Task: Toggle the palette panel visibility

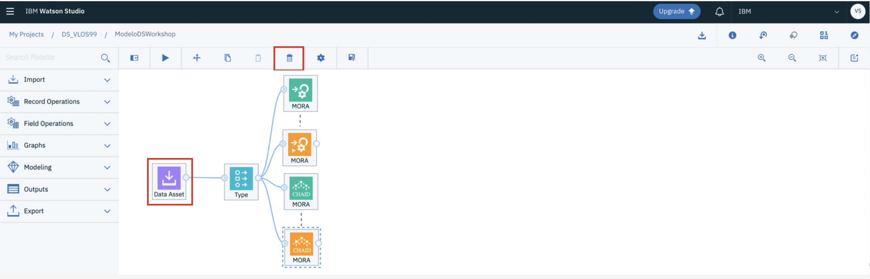Action: pyautogui.click(x=135, y=58)
